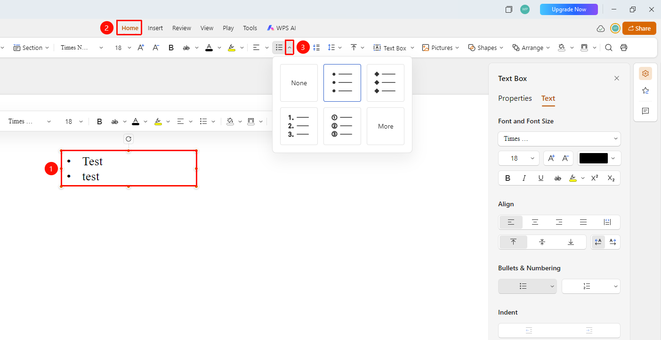Expand Shapes dropdown in ribbon
The height and width of the screenshot is (340, 661).
coord(501,48)
